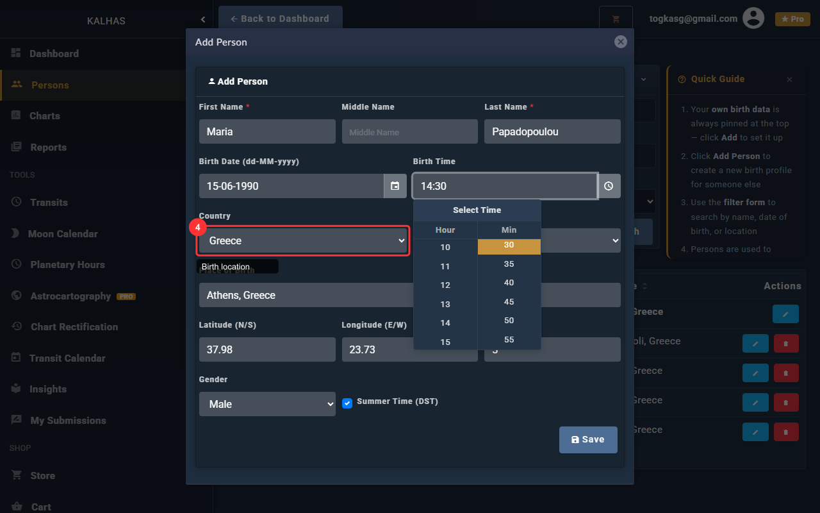This screenshot has height=513, width=820.
Task: Dismiss the Quick Guide panel
Action: click(789, 80)
